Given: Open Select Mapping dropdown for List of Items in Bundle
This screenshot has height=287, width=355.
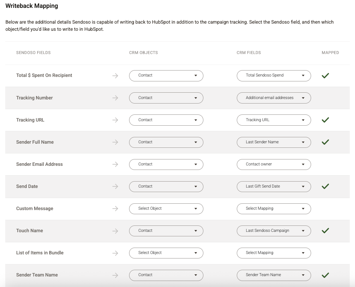Looking at the screenshot, I should (x=274, y=253).
